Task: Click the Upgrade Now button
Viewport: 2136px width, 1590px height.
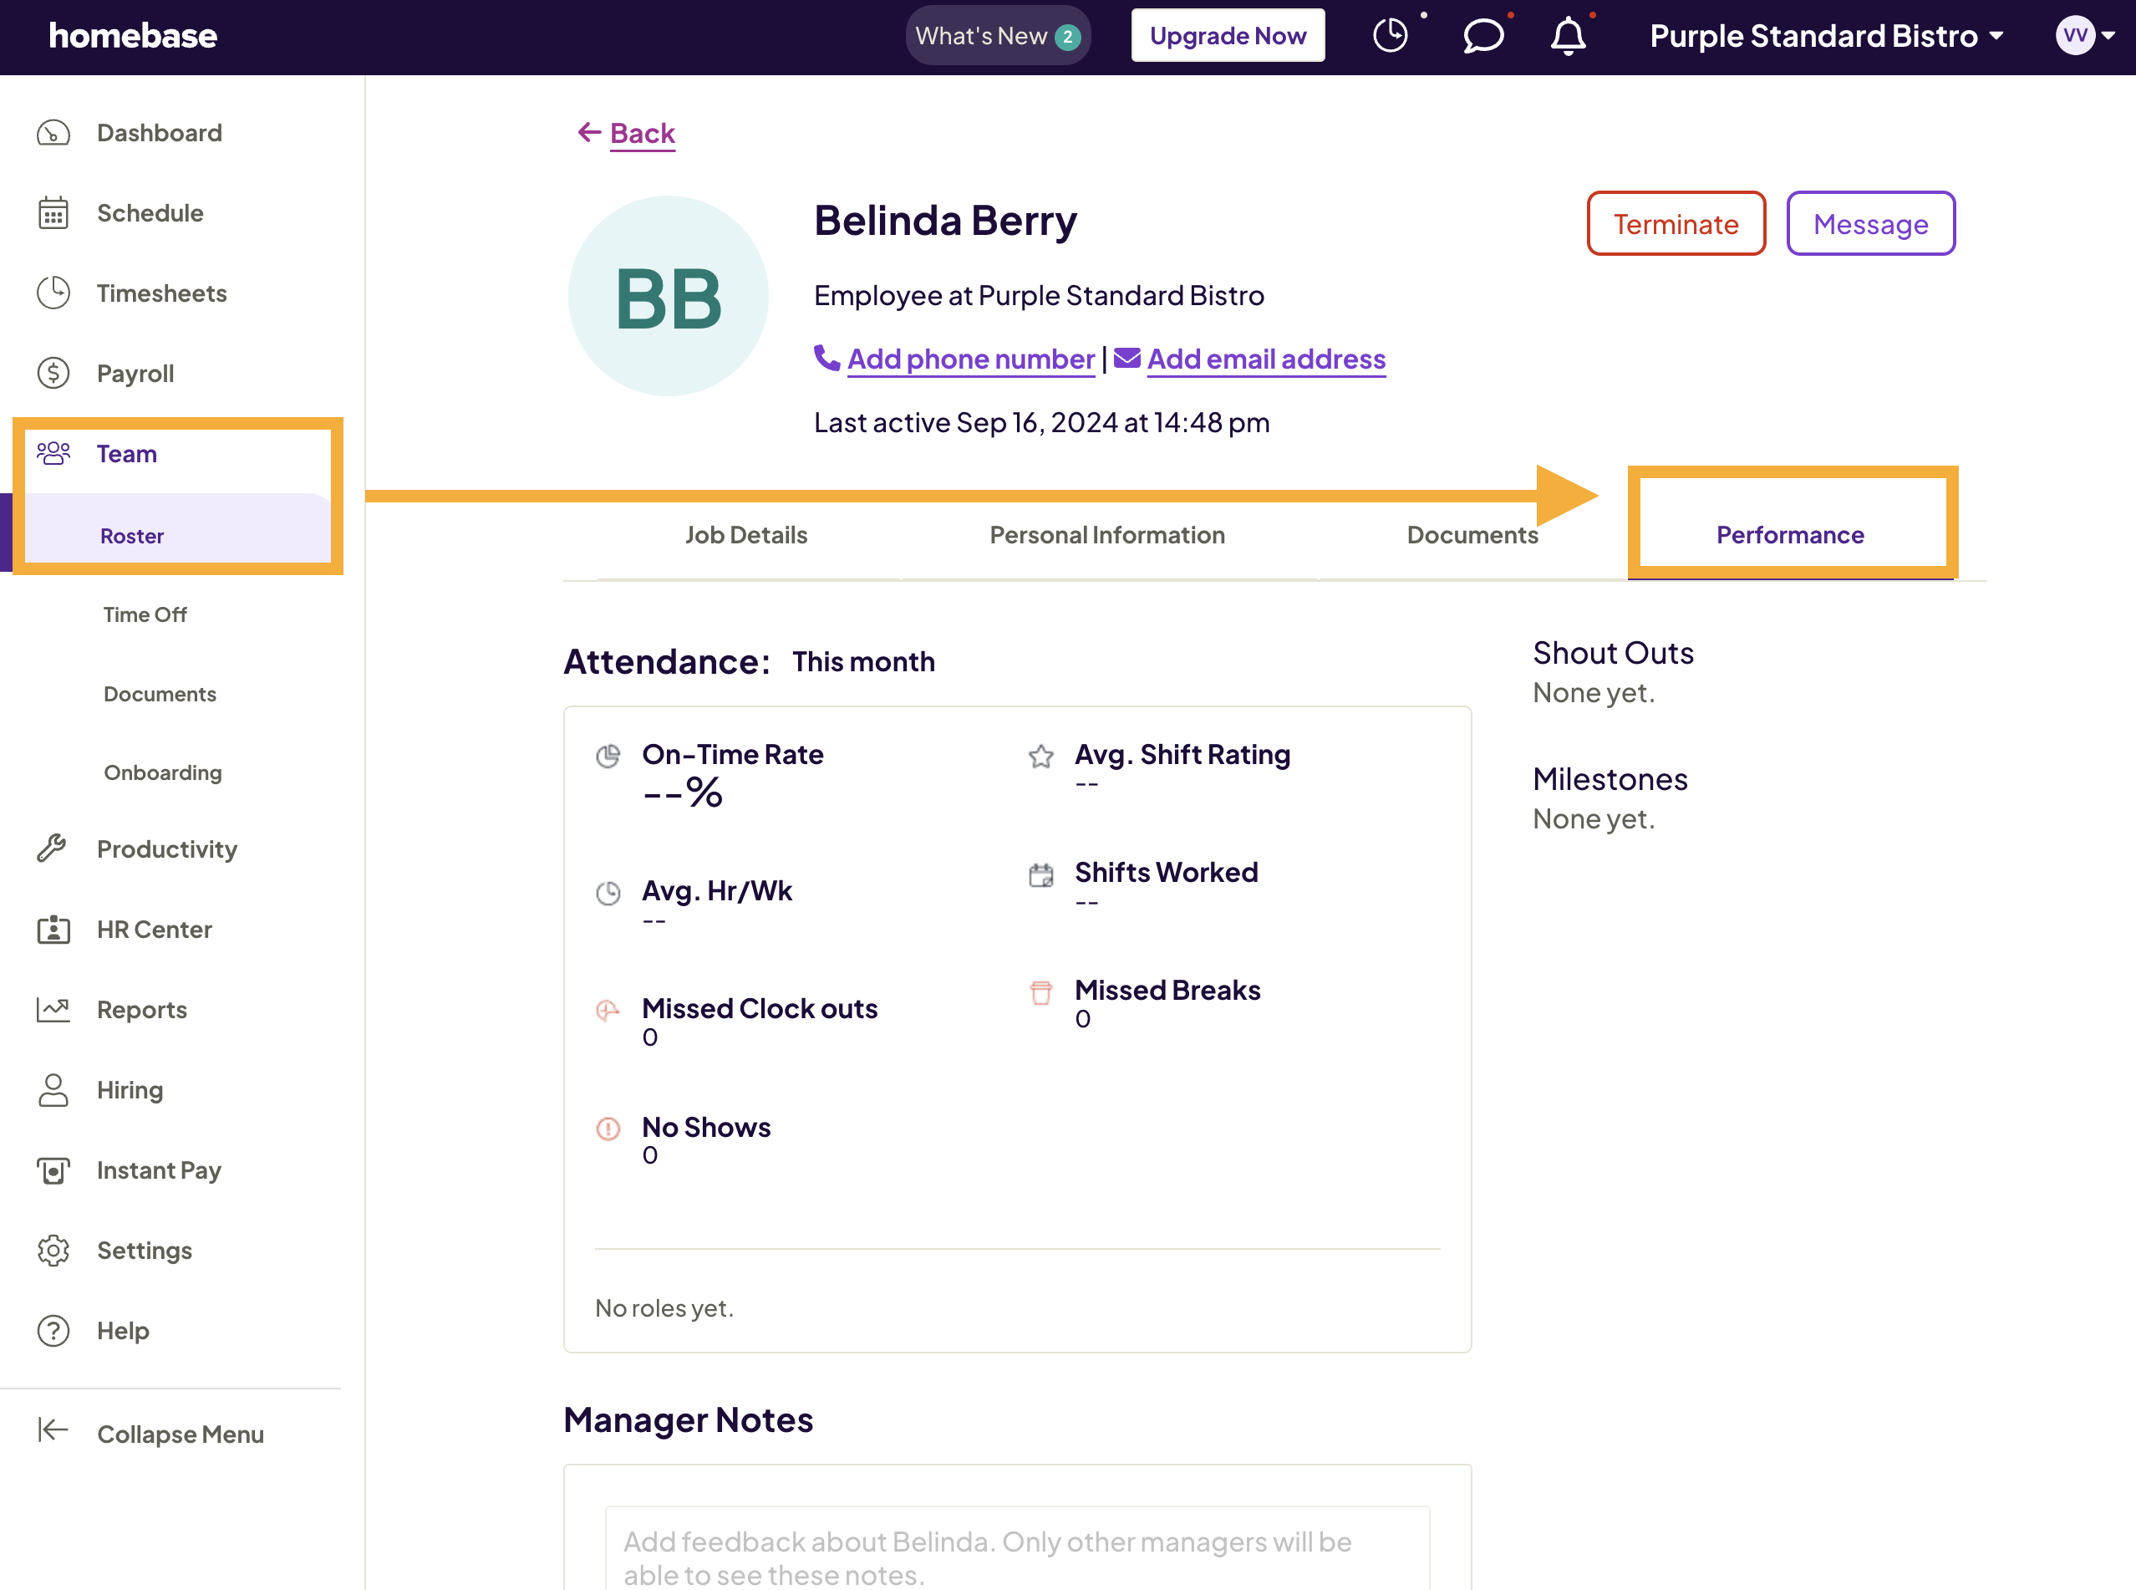Action: [x=1228, y=37]
